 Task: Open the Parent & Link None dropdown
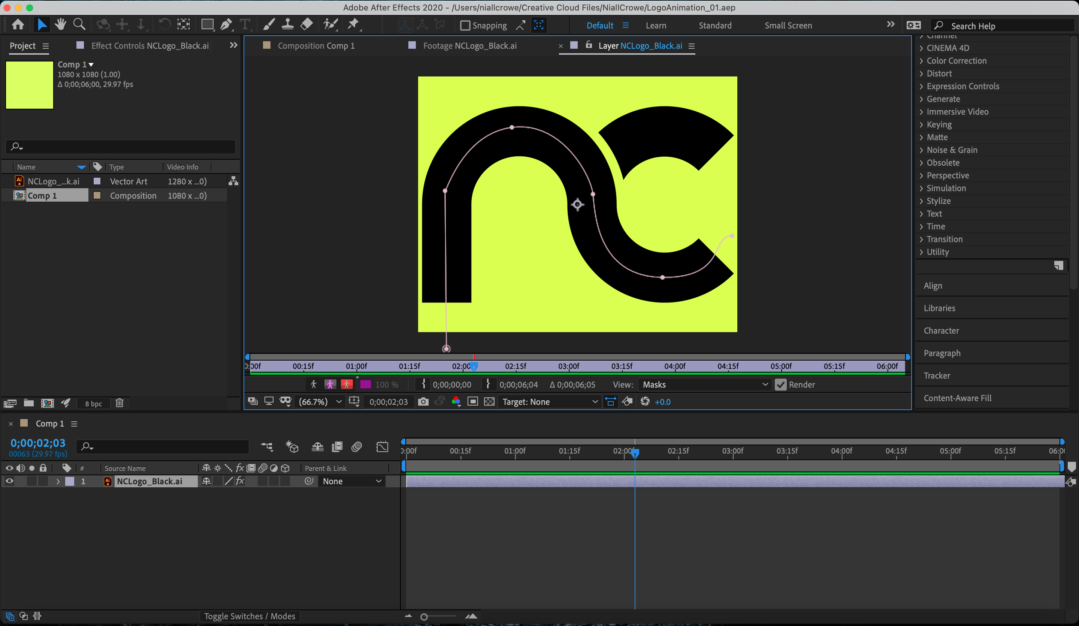tap(351, 481)
